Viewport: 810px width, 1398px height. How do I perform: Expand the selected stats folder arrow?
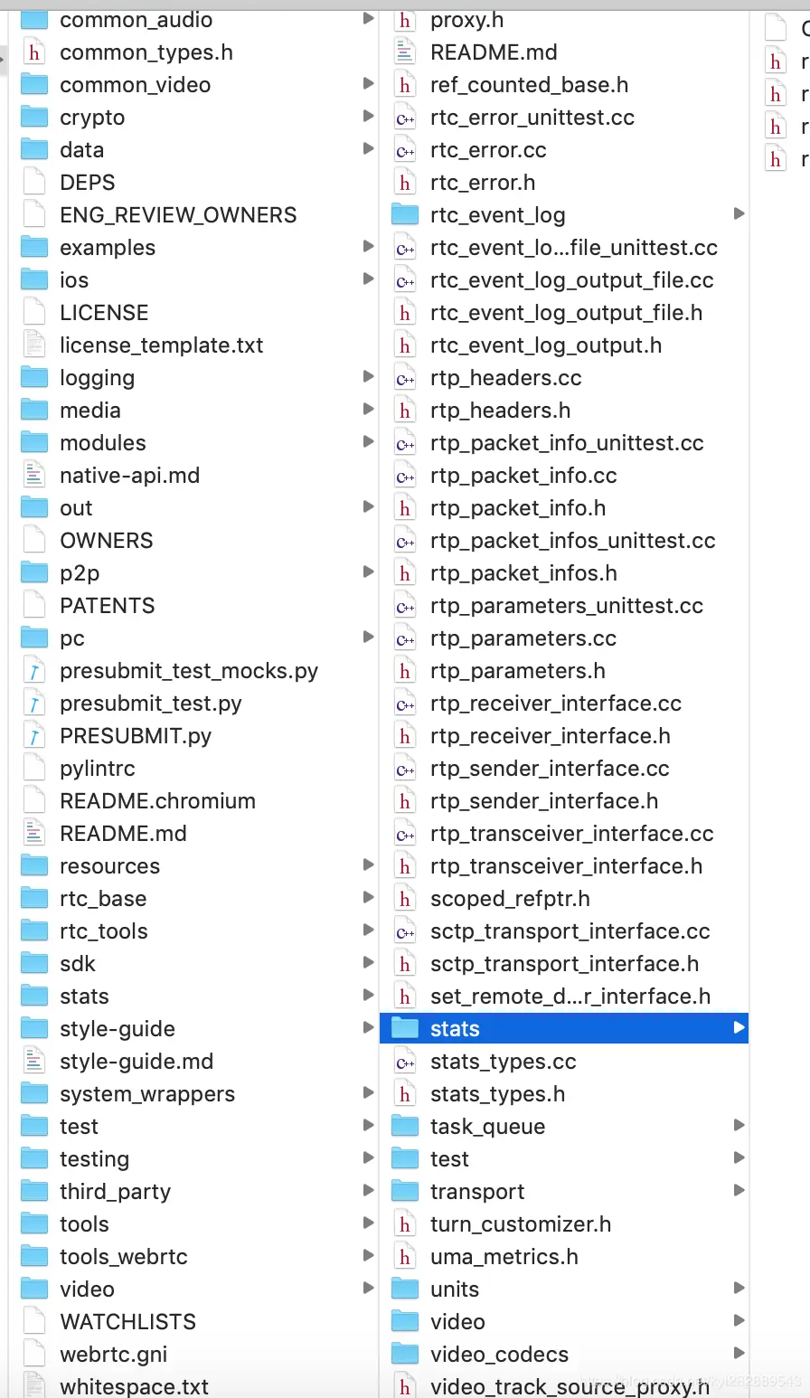739,1028
